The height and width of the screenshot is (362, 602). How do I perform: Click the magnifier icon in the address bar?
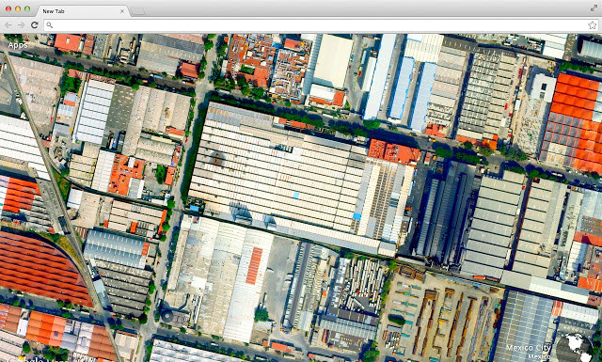[x=49, y=25]
